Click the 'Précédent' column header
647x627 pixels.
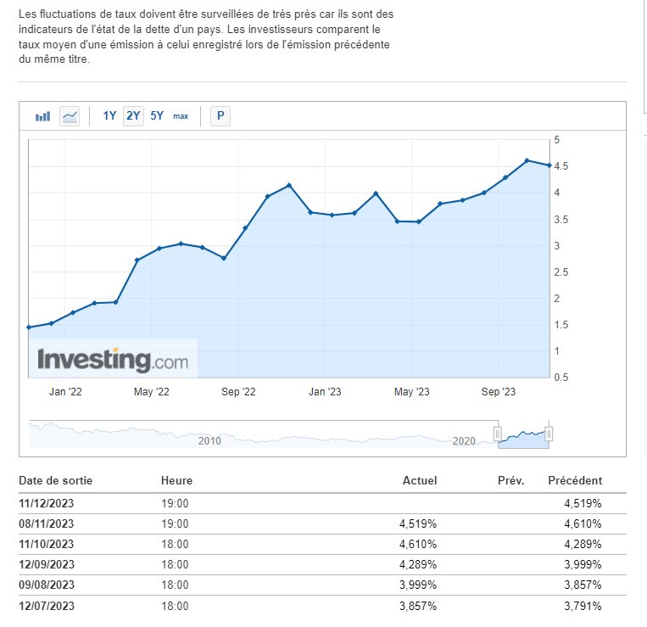[575, 481]
